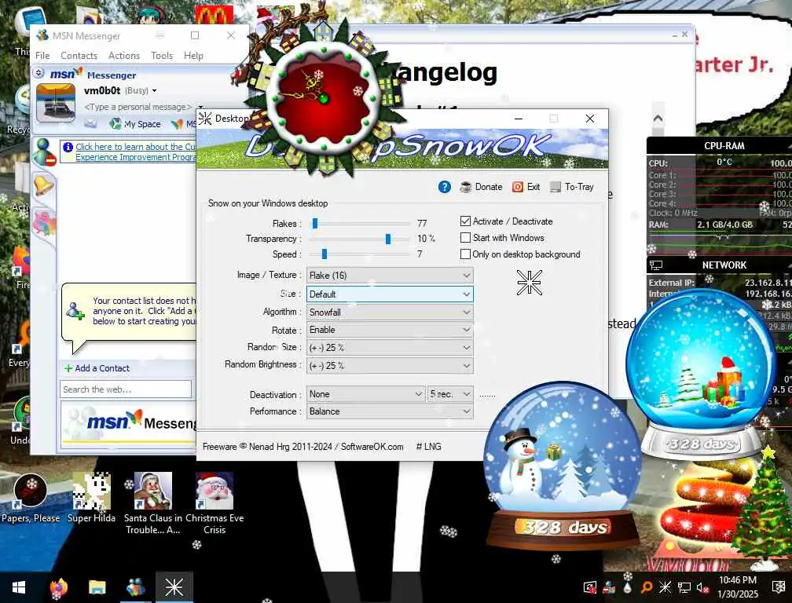The width and height of the screenshot is (792, 603).
Task: Toggle the Activate / Deactivate checkbox
Action: click(x=465, y=221)
